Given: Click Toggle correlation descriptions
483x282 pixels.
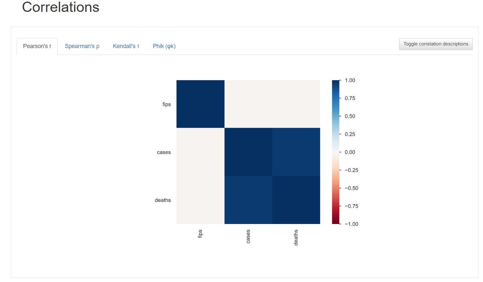Looking at the screenshot, I should click(436, 44).
